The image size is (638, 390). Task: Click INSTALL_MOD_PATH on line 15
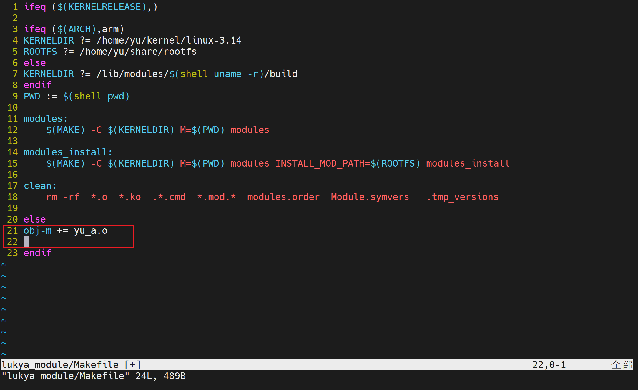click(x=320, y=163)
